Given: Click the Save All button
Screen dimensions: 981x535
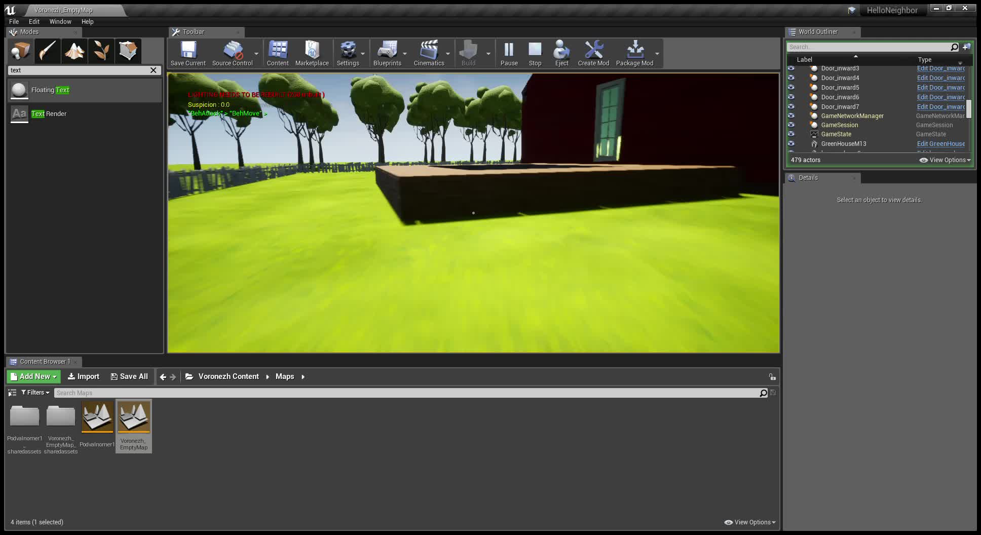Looking at the screenshot, I should pyautogui.click(x=129, y=376).
